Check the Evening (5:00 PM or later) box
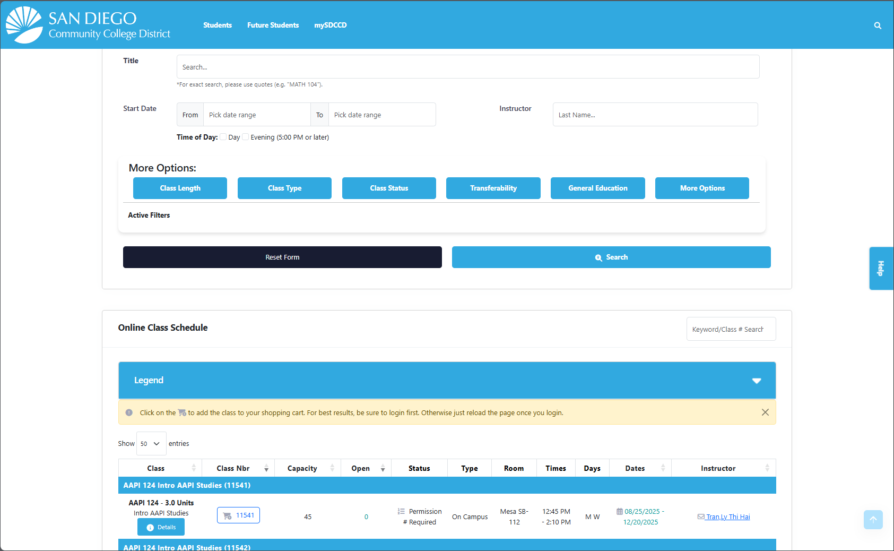 pyautogui.click(x=246, y=137)
